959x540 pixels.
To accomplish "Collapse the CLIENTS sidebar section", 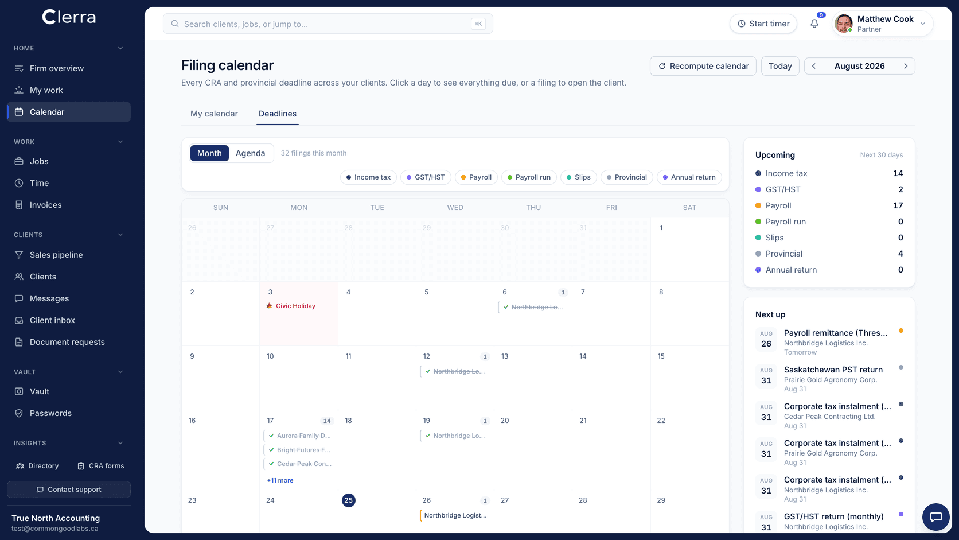I will coord(120,235).
